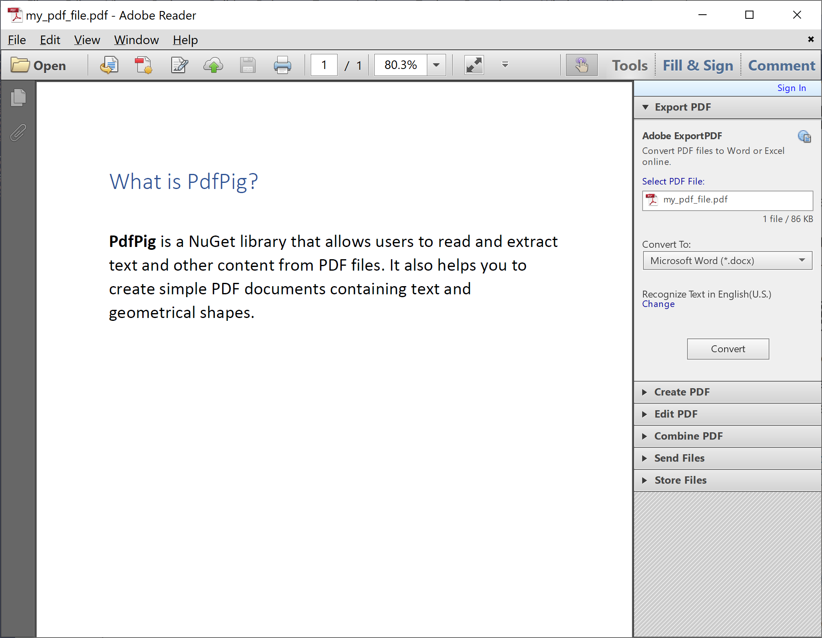Click the Open folder icon
This screenshot has width=822, height=638.
coord(20,65)
